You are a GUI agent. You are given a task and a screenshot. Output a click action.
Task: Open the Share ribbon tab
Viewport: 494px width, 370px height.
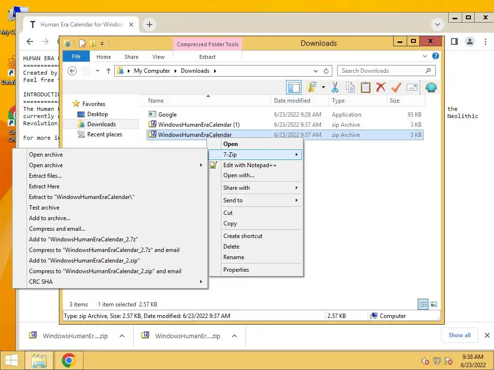(131, 57)
